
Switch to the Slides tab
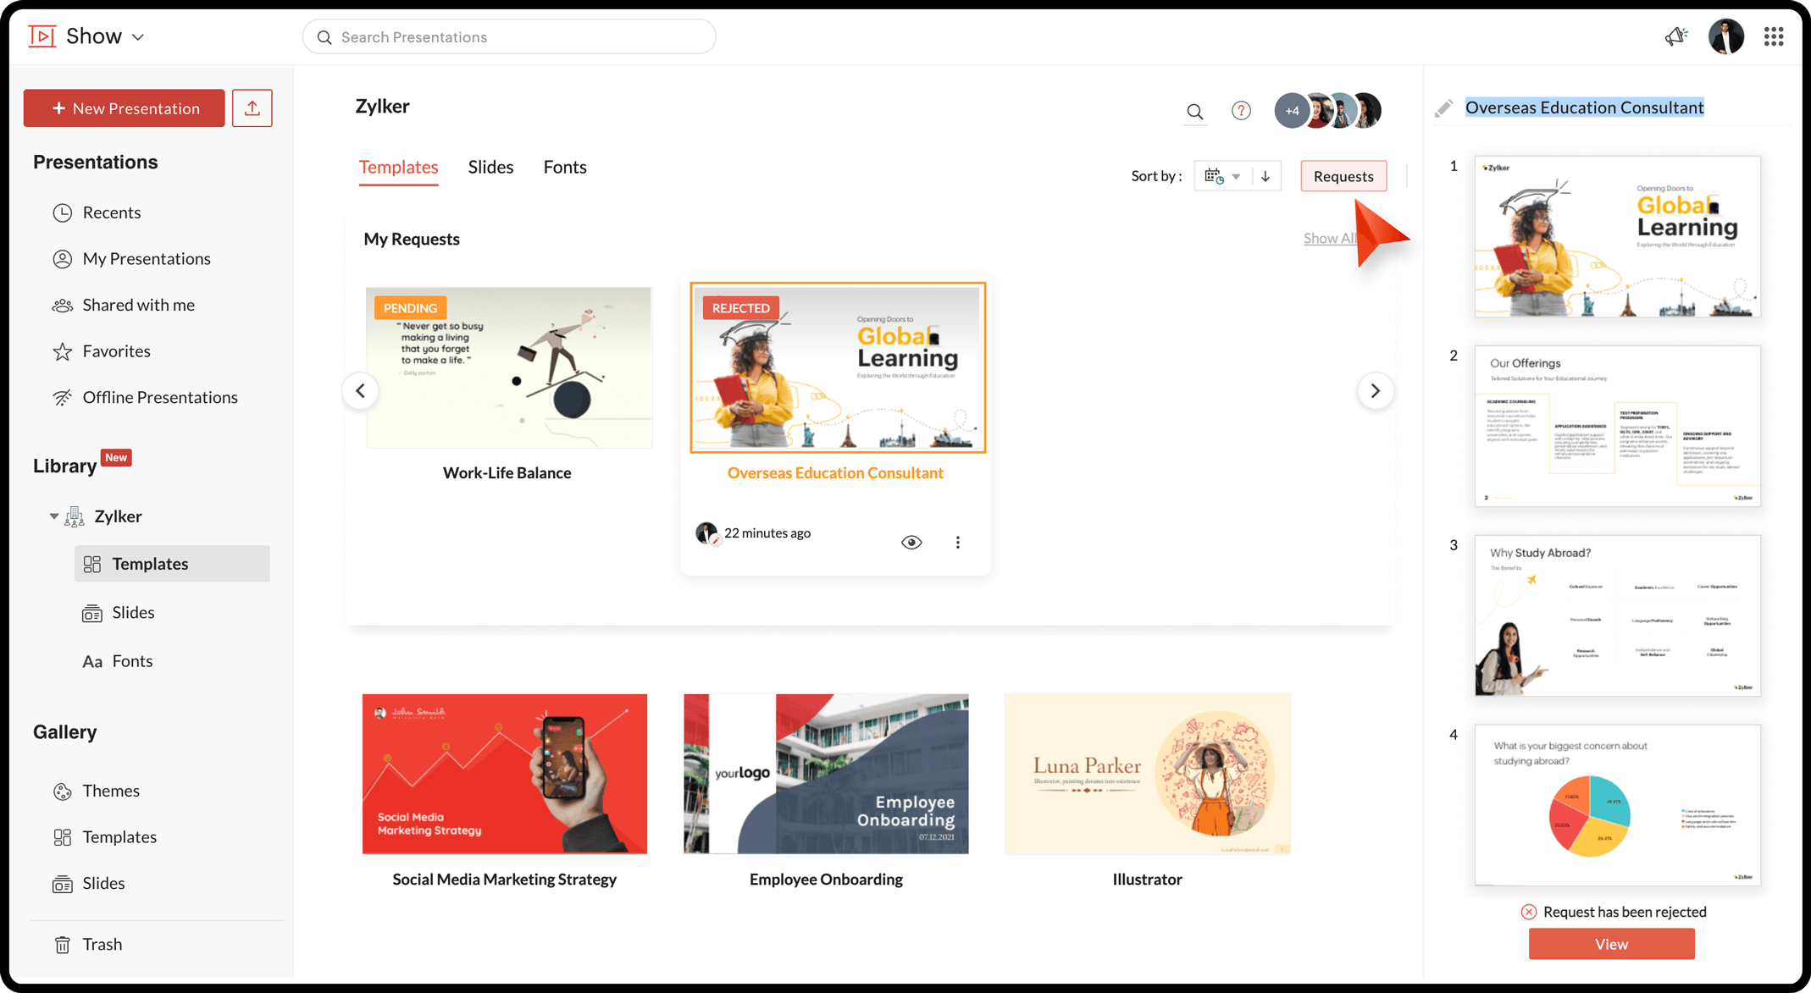click(x=490, y=168)
